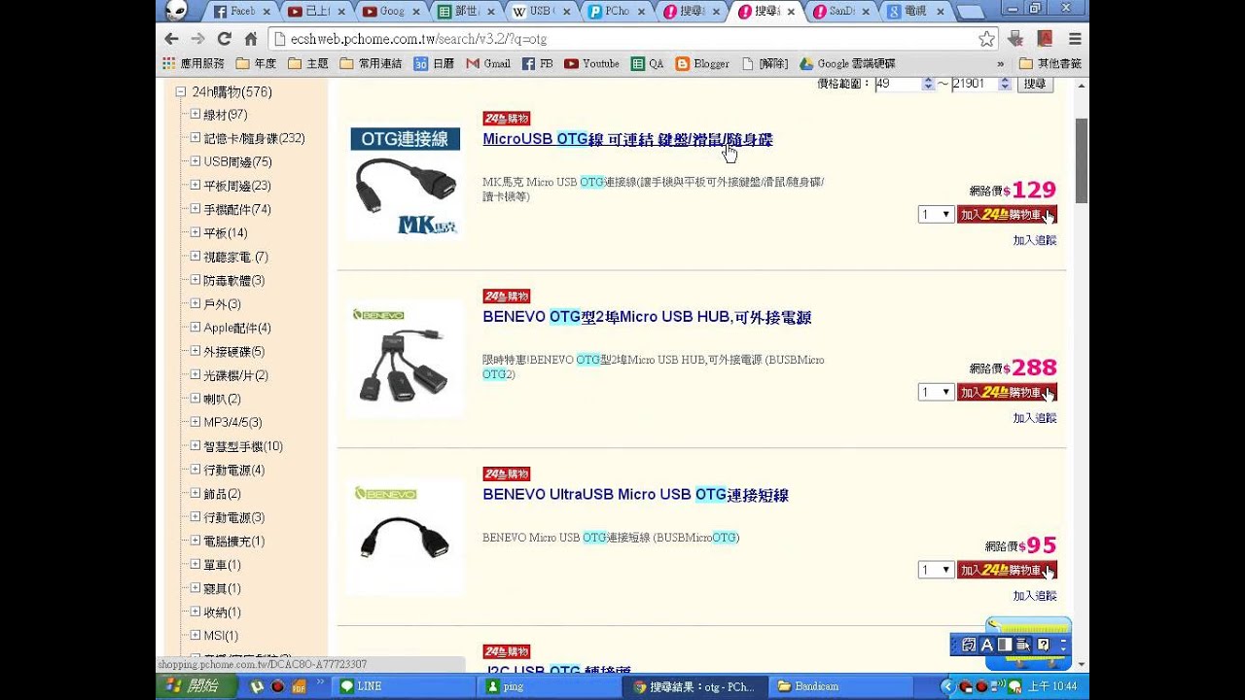Open the 日曆 calendar bookmark
Screen dimensions: 1245x700
(434, 63)
